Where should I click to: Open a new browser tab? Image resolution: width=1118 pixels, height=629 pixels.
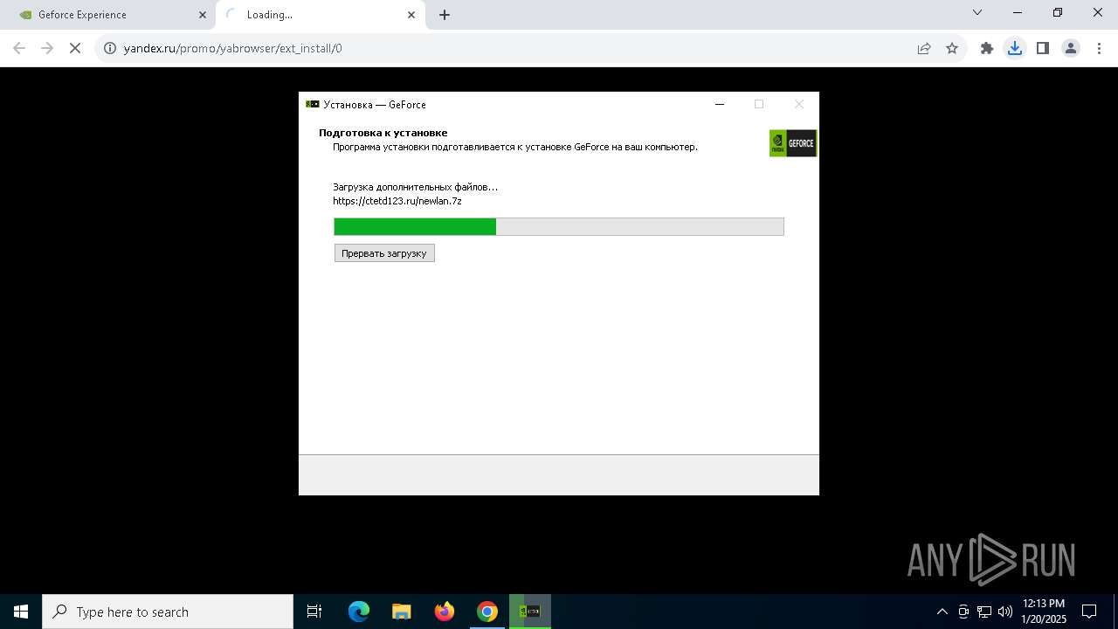pos(445,15)
